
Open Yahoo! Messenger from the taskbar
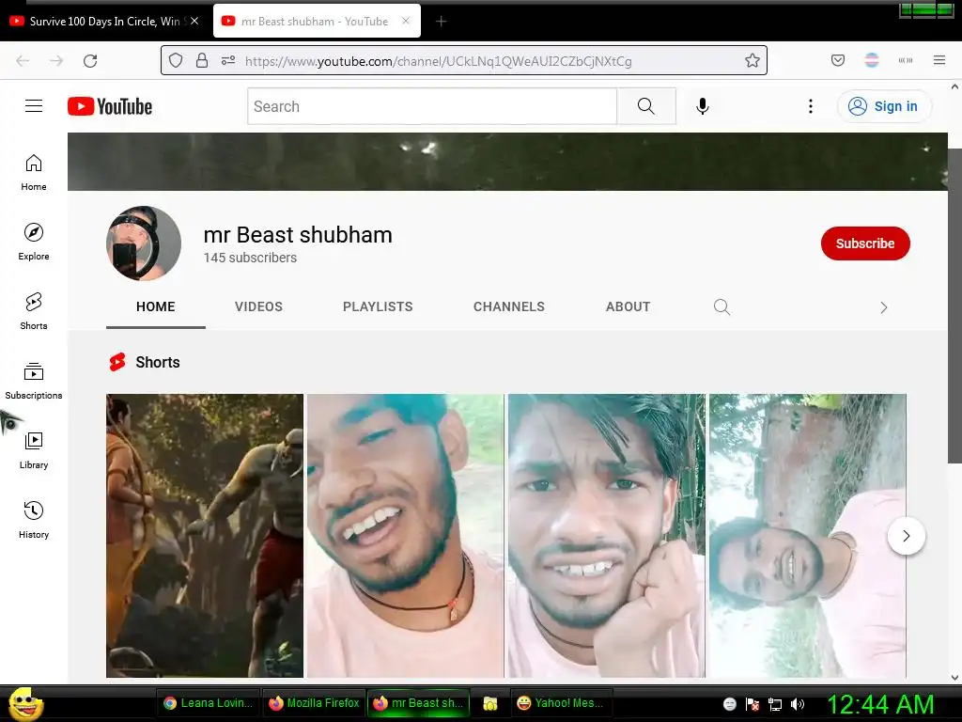[561, 703]
